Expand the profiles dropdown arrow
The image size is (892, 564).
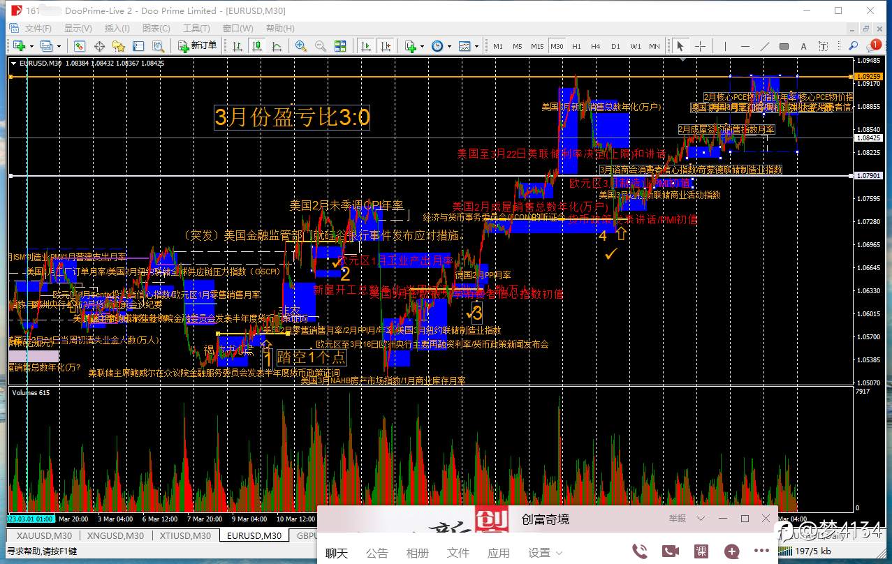pyautogui.click(x=59, y=46)
